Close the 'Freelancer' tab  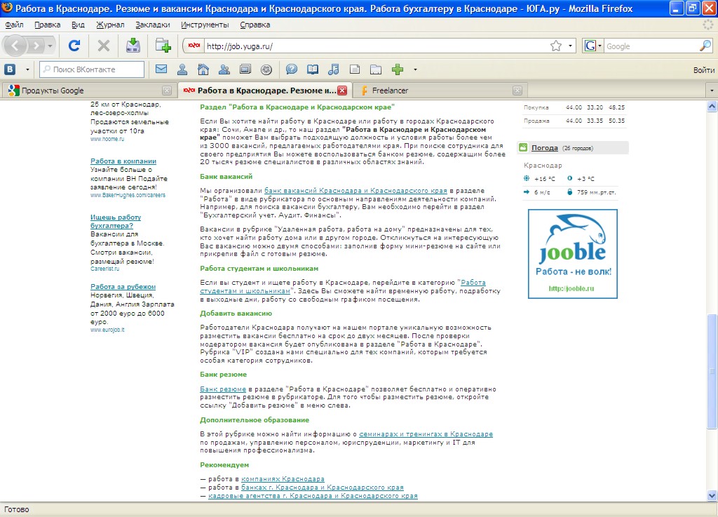point(517,90)
